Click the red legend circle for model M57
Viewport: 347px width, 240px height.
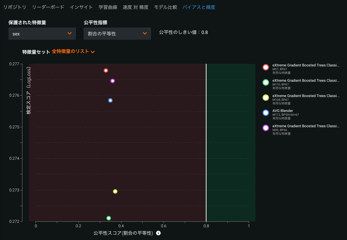coord(266,67)
